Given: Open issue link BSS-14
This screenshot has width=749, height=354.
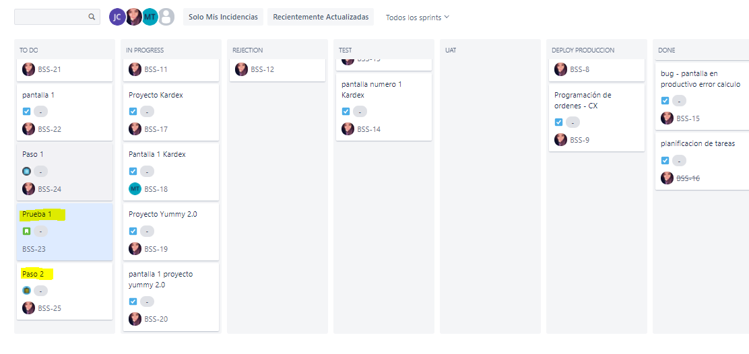Looking at the screenshot, I should [x=368, y=129].
